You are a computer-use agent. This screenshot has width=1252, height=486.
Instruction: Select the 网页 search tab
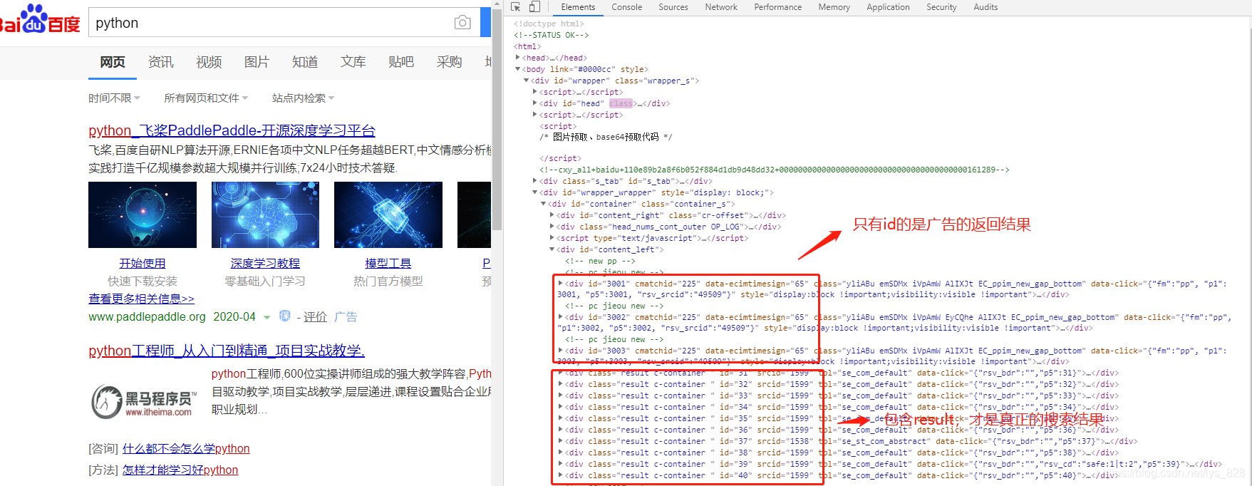point(113,63)
